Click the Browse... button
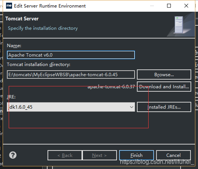This screenshot has height=169, width=198. pos(164,75)
